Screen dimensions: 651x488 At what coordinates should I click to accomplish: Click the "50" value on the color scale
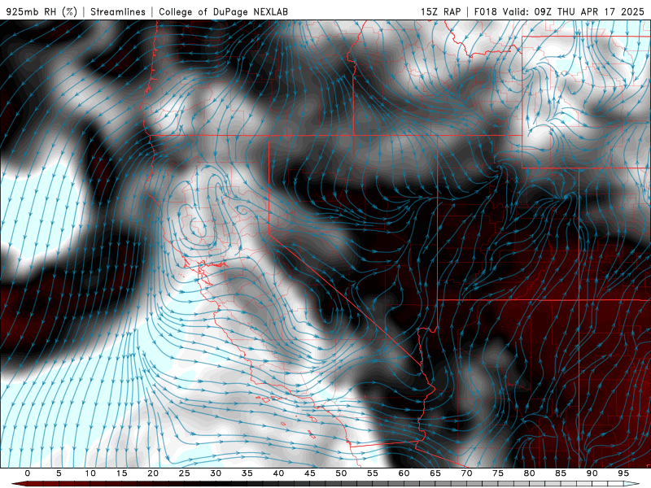(341, 473)
